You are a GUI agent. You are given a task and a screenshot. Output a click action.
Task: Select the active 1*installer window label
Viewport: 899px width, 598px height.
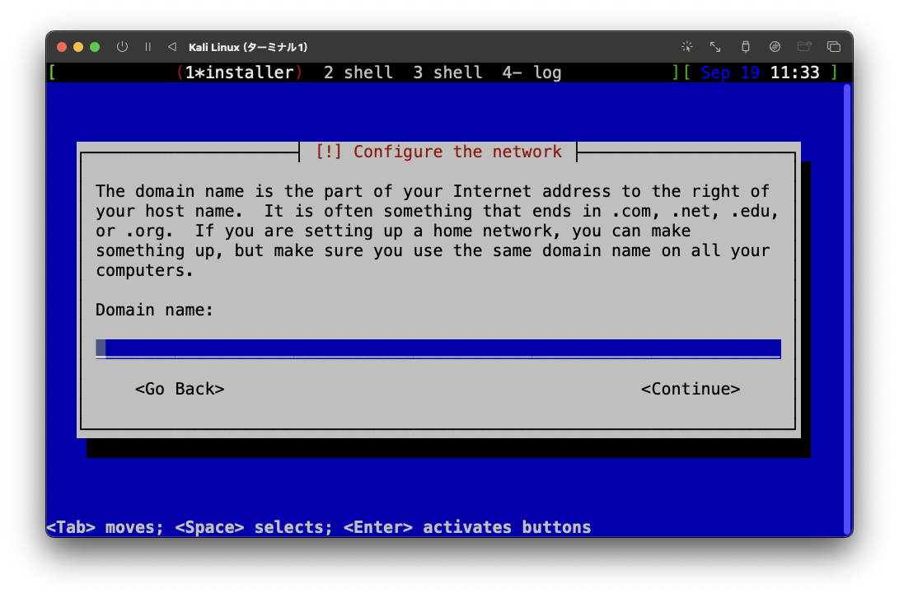coord(239,72)
